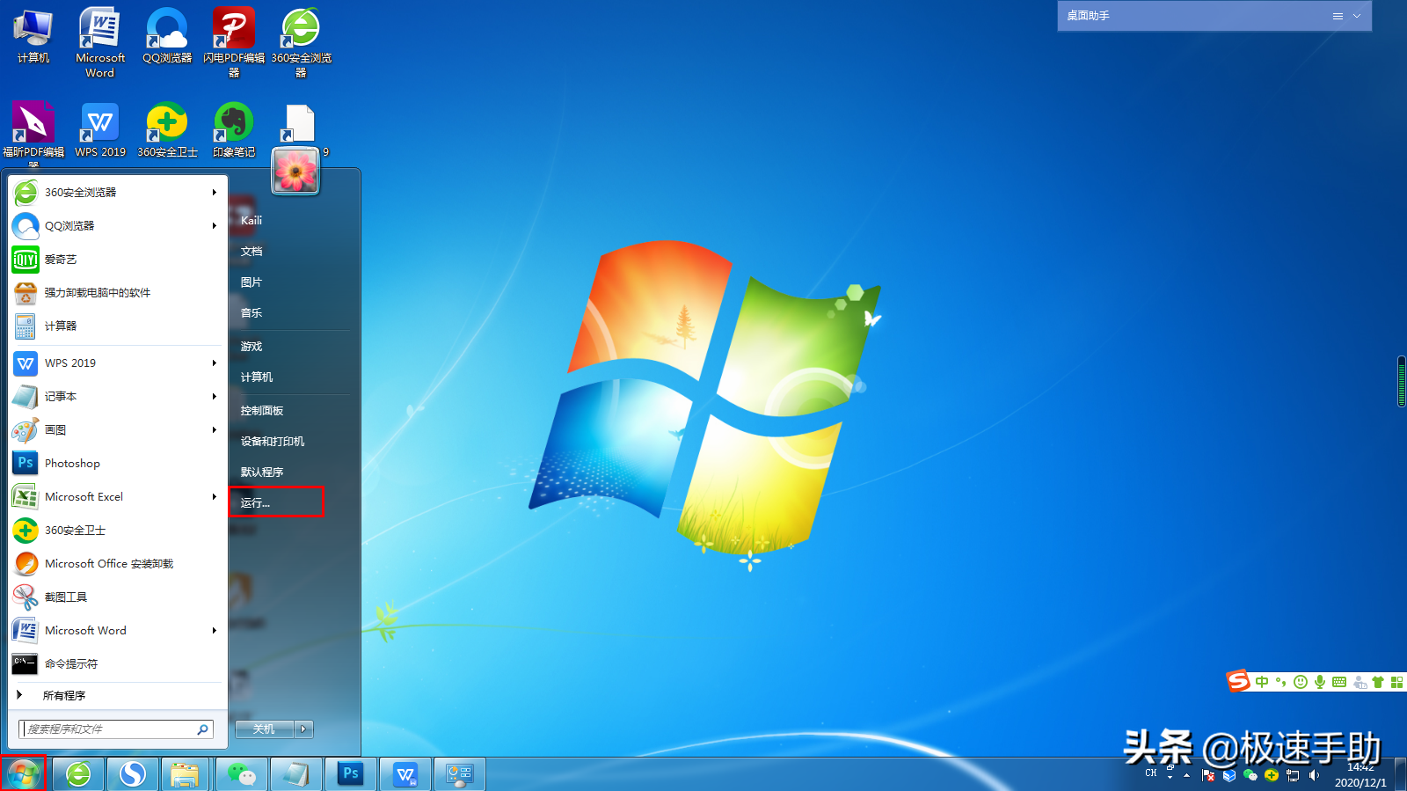Click the user account flower picture
Image resolution: width=1407 pixels, height=791 pixels.
(295, 171)
